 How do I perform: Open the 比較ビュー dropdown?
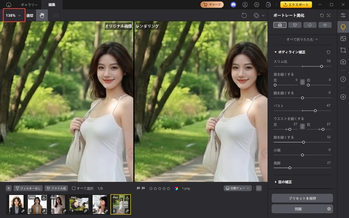coord(238,188)
